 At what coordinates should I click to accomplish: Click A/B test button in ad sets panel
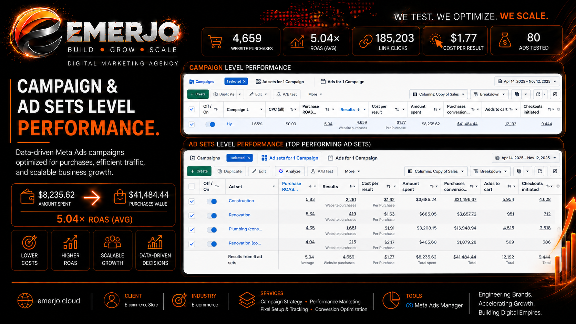pos(322,171)
